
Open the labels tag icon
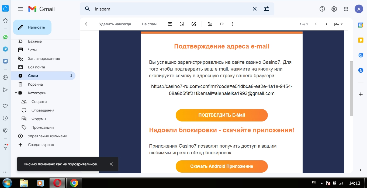222,24
